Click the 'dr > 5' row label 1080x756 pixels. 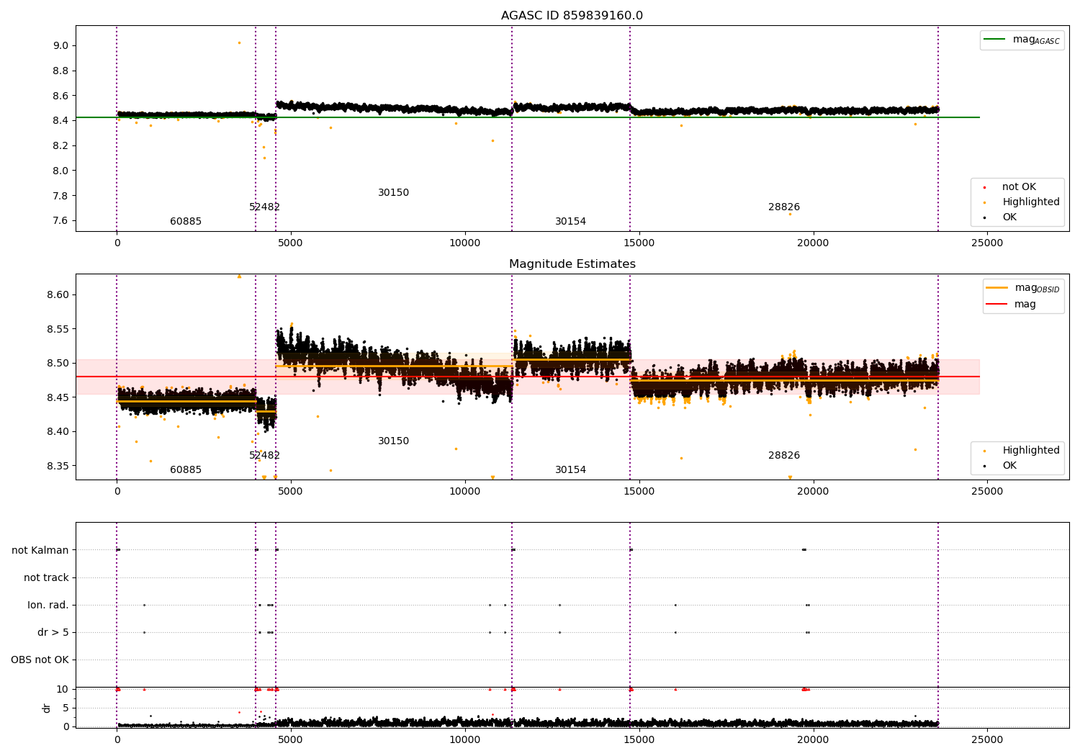[53, 633]
